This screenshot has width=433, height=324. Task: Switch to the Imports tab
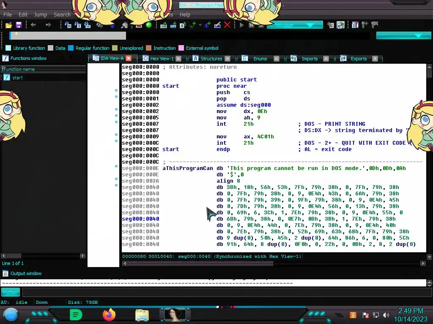coord(310,59)
